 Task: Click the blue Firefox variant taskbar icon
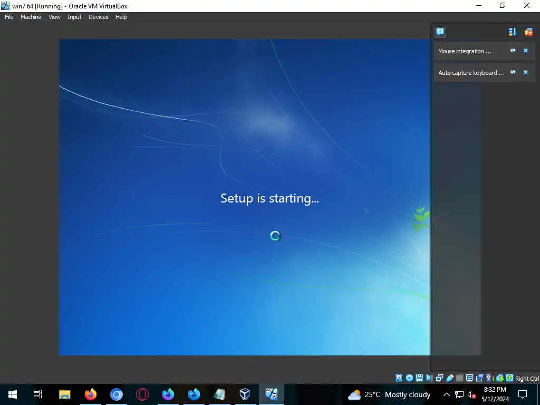194,394
